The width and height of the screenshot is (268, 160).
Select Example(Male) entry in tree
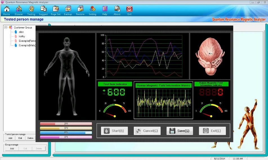[27, 45]
